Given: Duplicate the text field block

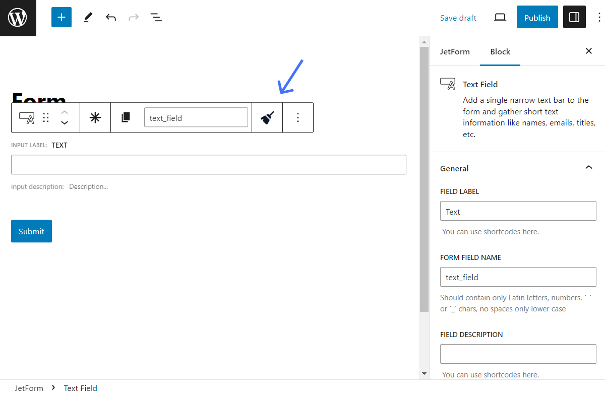Looking at the screenshot, I should pyautogui.click(x=125, y=117).
